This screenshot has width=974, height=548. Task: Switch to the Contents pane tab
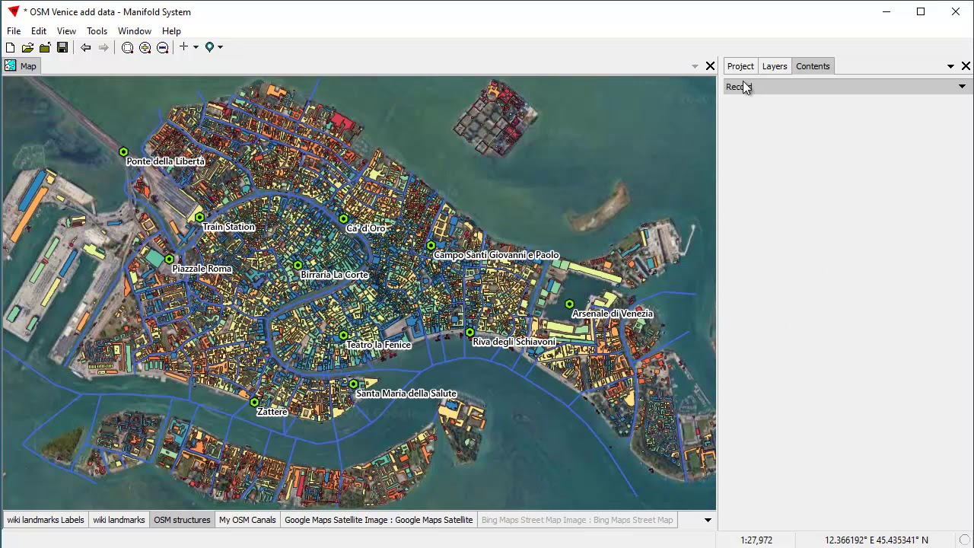(813, 66)
